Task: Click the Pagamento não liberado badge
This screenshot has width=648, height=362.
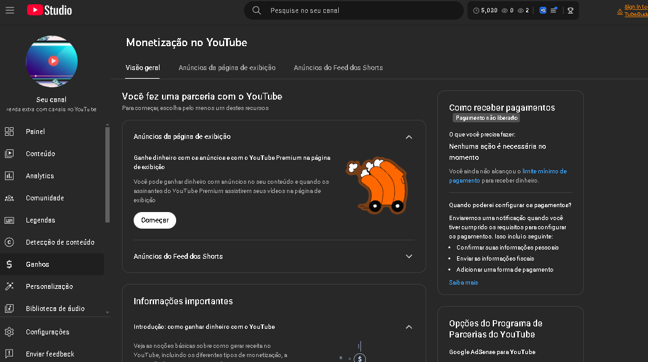Action: coord(487,118)
